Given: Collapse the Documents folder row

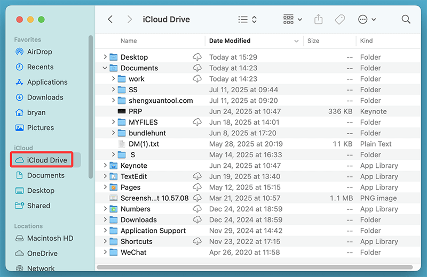Looking at the screenshot, I should pos(105,68).
